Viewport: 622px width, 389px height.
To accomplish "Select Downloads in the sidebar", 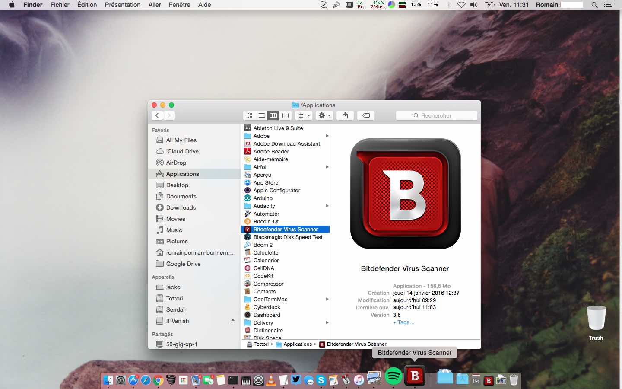I will [181, 207].
